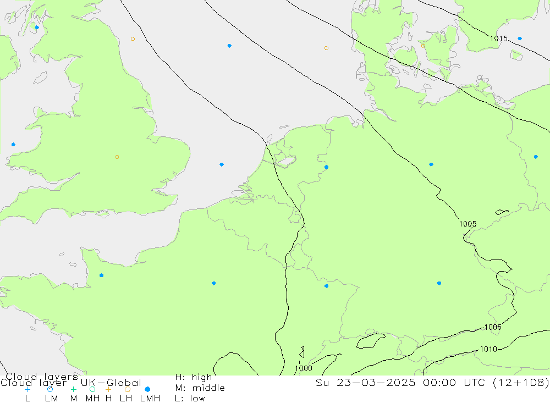This screenshot has height=403, width=550.
Task: Select the orange LH marker on Danish islands
Action: point(423,46)
